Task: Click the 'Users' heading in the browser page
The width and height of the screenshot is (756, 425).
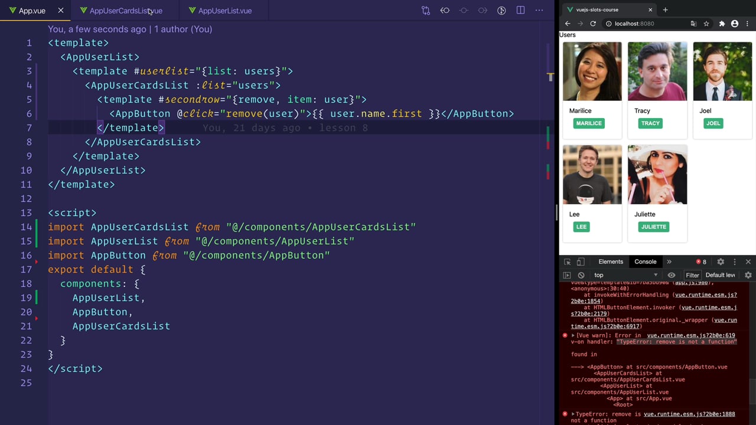Action: pyautogui.click(x=568, y=35)
